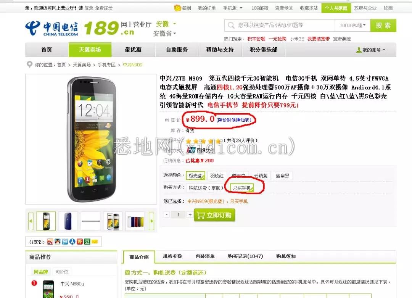Click the magnifier icon in the search box

(x=231, y=26)
